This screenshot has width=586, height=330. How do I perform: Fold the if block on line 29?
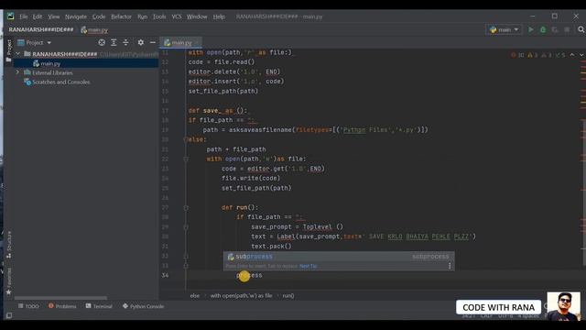tap(186, 226)
